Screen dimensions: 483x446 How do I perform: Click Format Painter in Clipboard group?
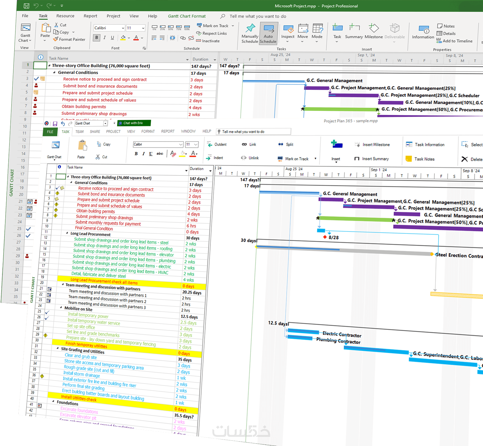69,39
